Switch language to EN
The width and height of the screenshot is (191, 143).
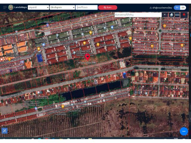click(x=183, y=7)
